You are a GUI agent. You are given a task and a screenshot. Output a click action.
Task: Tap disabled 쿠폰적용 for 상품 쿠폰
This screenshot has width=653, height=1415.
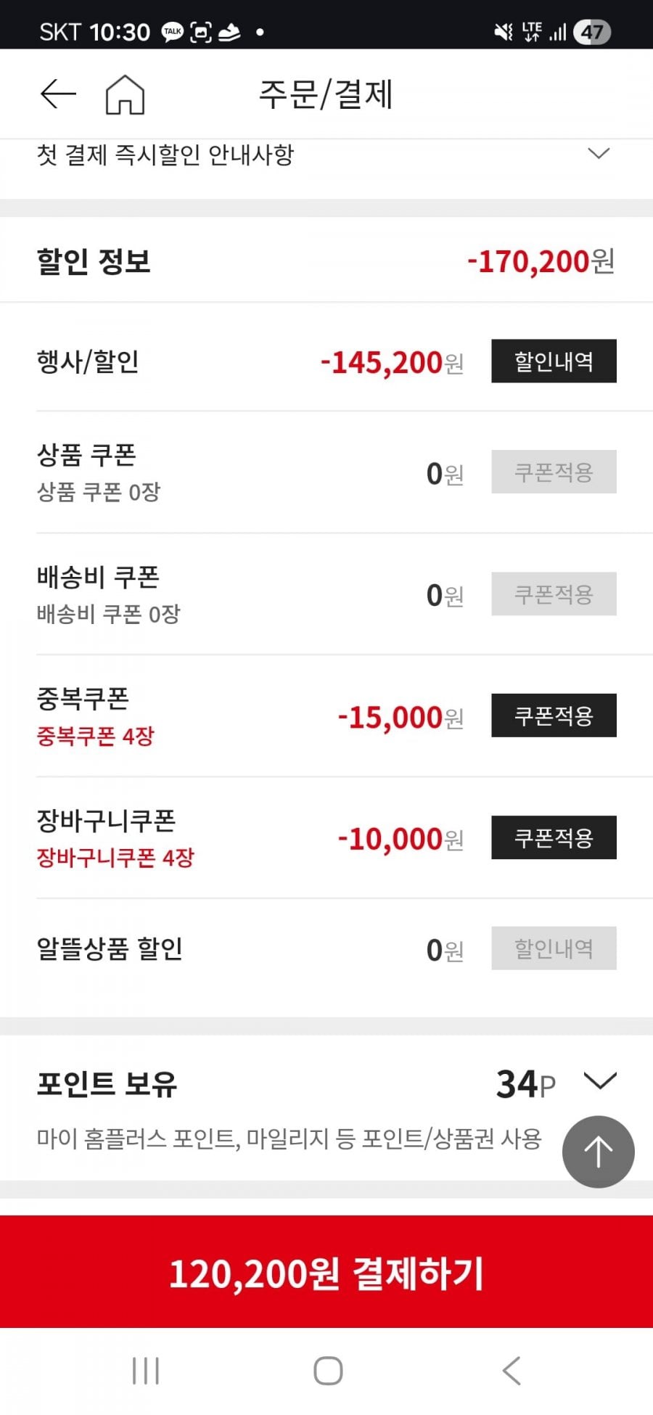point(554,472)
